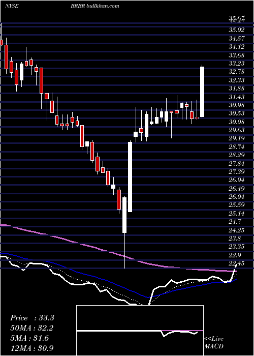Click the 28.74 price level label

point(236,147)
